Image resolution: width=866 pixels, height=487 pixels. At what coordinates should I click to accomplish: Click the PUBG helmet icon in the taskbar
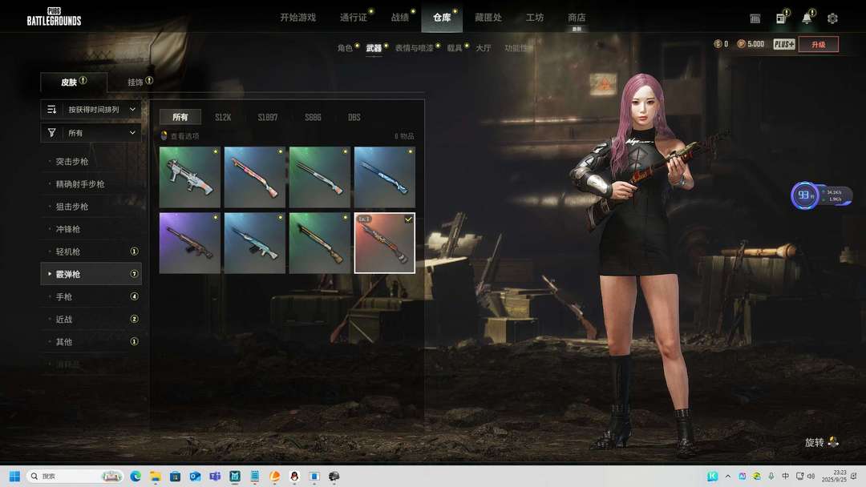point(334,476)
